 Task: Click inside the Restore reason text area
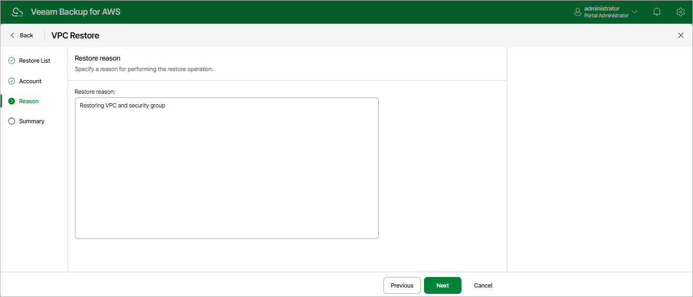click(227, 168)
